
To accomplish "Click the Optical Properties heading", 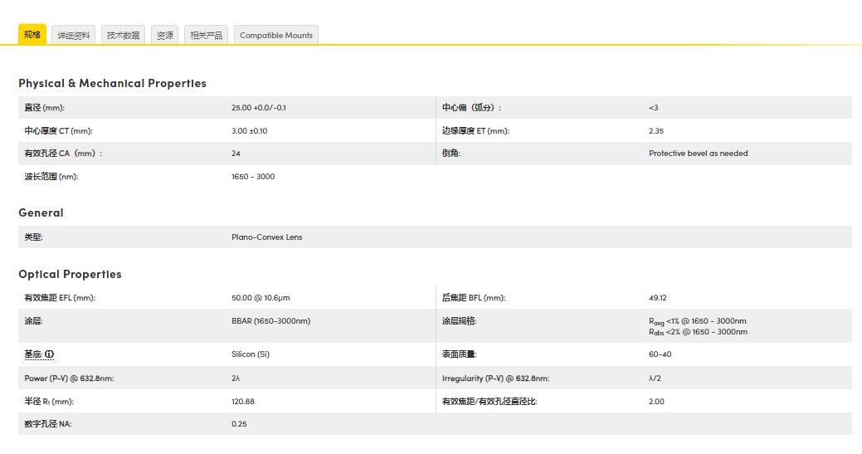I will (70, 274).
